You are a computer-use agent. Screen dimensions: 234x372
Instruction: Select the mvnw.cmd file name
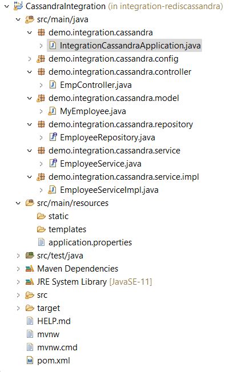point(57,347)
